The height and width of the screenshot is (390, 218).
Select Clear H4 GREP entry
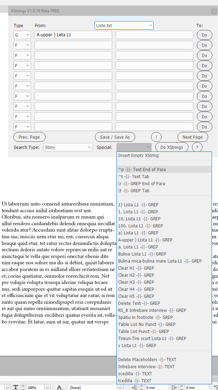point(164,289)
